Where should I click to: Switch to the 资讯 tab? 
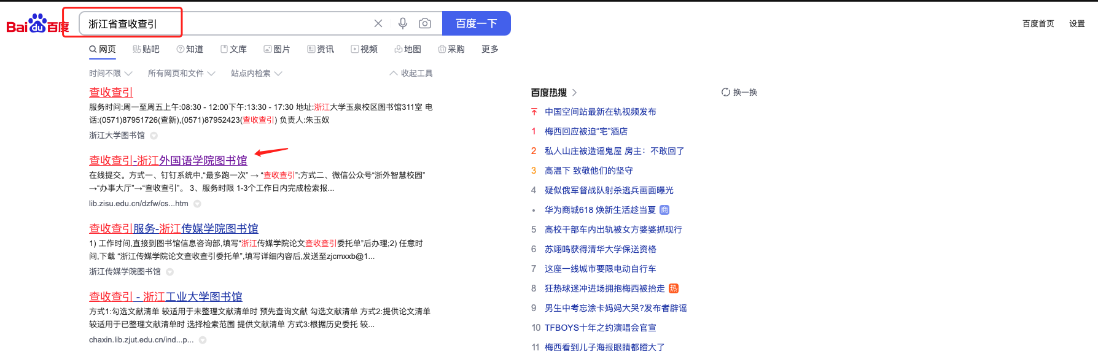click(x=321, y=49)
